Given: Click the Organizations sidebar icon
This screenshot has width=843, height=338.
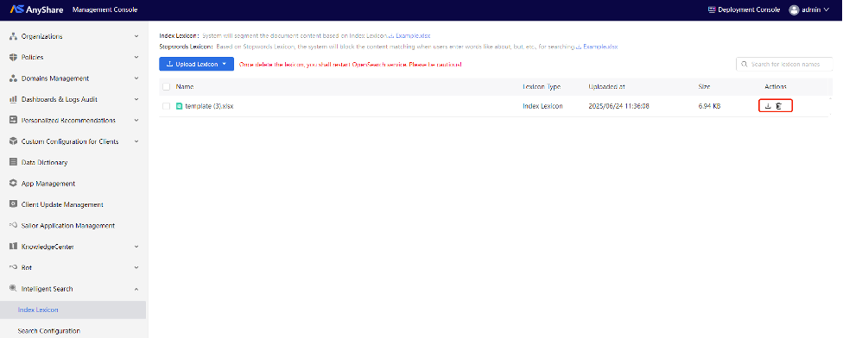Looking at the screenshot, I should click(14, 36).
